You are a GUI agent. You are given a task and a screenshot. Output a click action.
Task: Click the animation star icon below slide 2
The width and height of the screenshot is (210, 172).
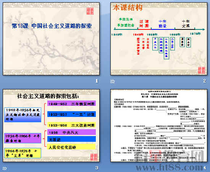click(112, 81)
